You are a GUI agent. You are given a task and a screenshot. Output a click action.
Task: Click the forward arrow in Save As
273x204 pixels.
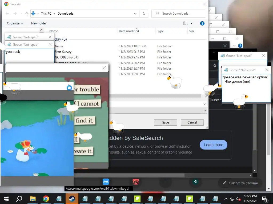(x=15, y=14)
